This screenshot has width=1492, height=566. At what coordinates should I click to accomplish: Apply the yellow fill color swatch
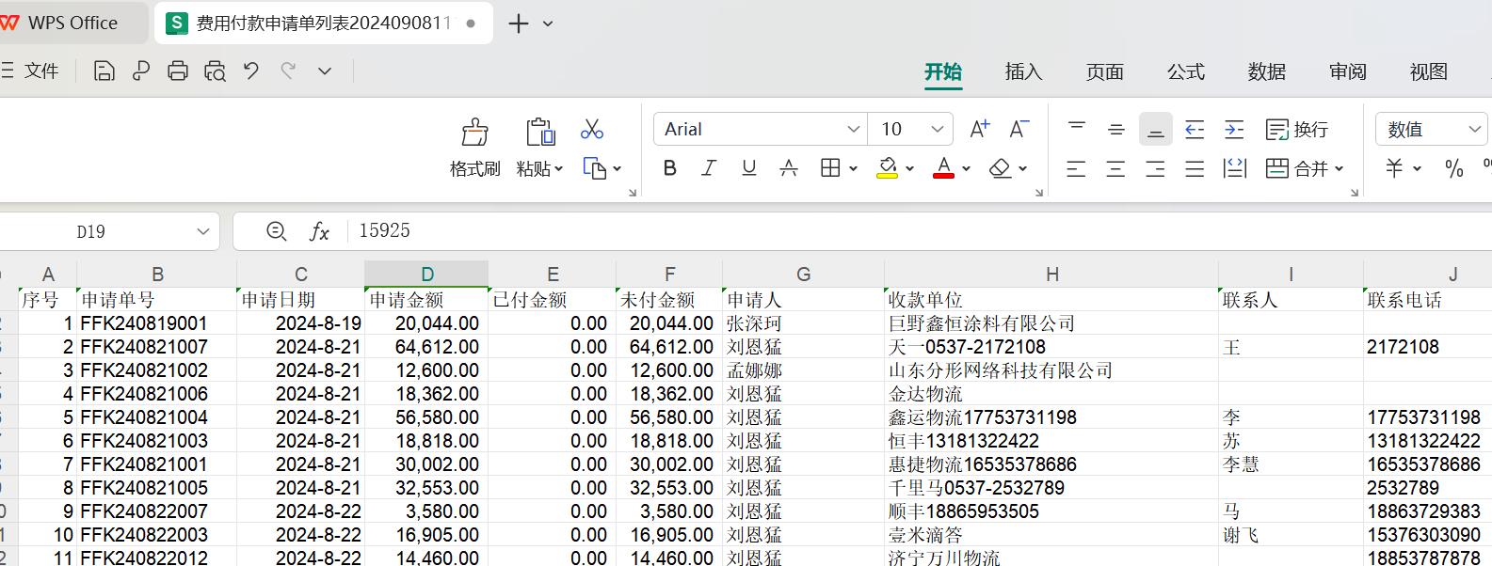point(887,168)
